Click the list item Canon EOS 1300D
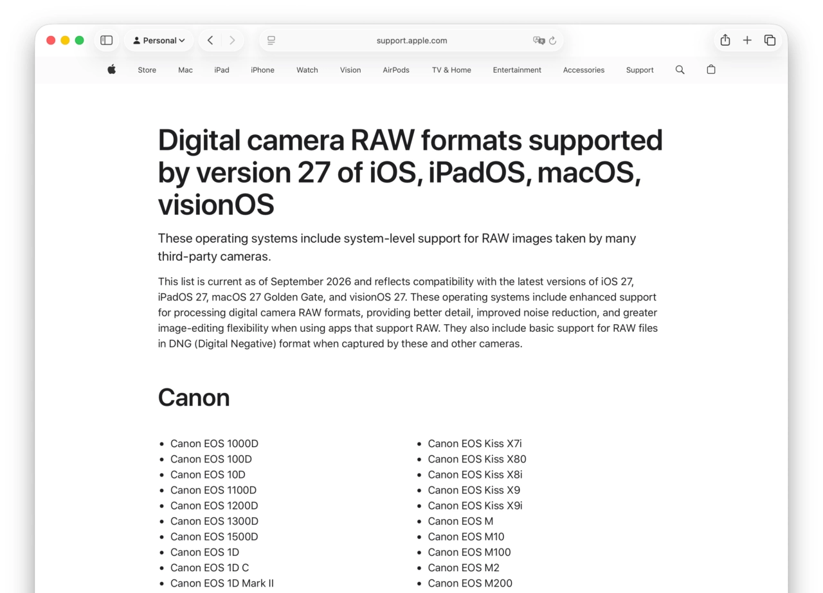The width and height of the screenshot is (823, 593). (x=214, y=521)
